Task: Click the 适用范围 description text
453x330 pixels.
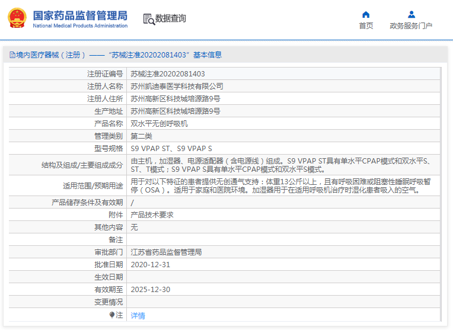Action: point(281,185)
